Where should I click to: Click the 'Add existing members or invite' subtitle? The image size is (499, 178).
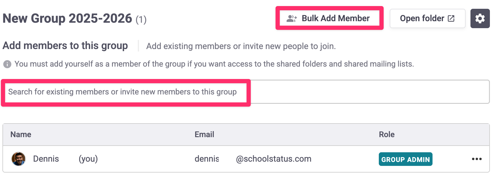[241, 46]
